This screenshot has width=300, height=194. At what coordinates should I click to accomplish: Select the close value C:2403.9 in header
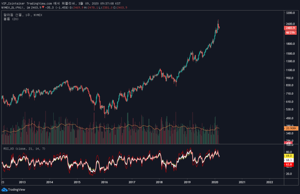tap(120, 7)
